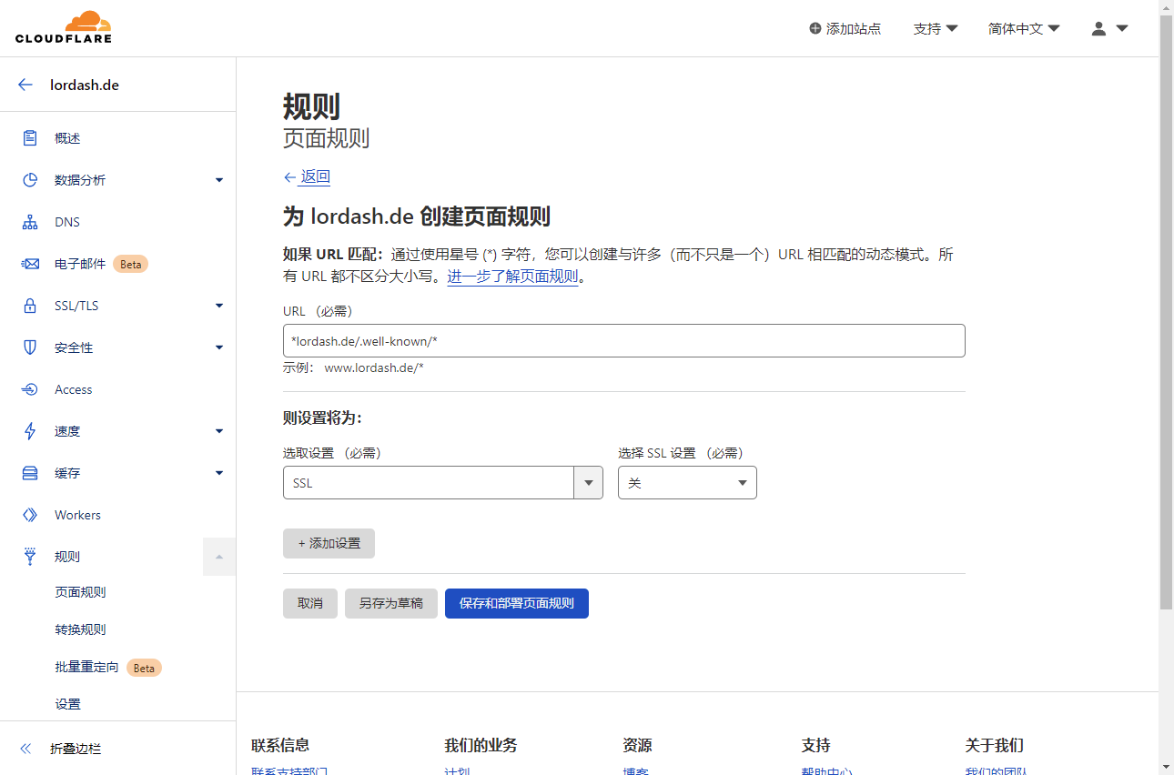Viewport: 1174px width, 775px height.
Task: Click the URL pattern input field
Action: tap(623, 341)
